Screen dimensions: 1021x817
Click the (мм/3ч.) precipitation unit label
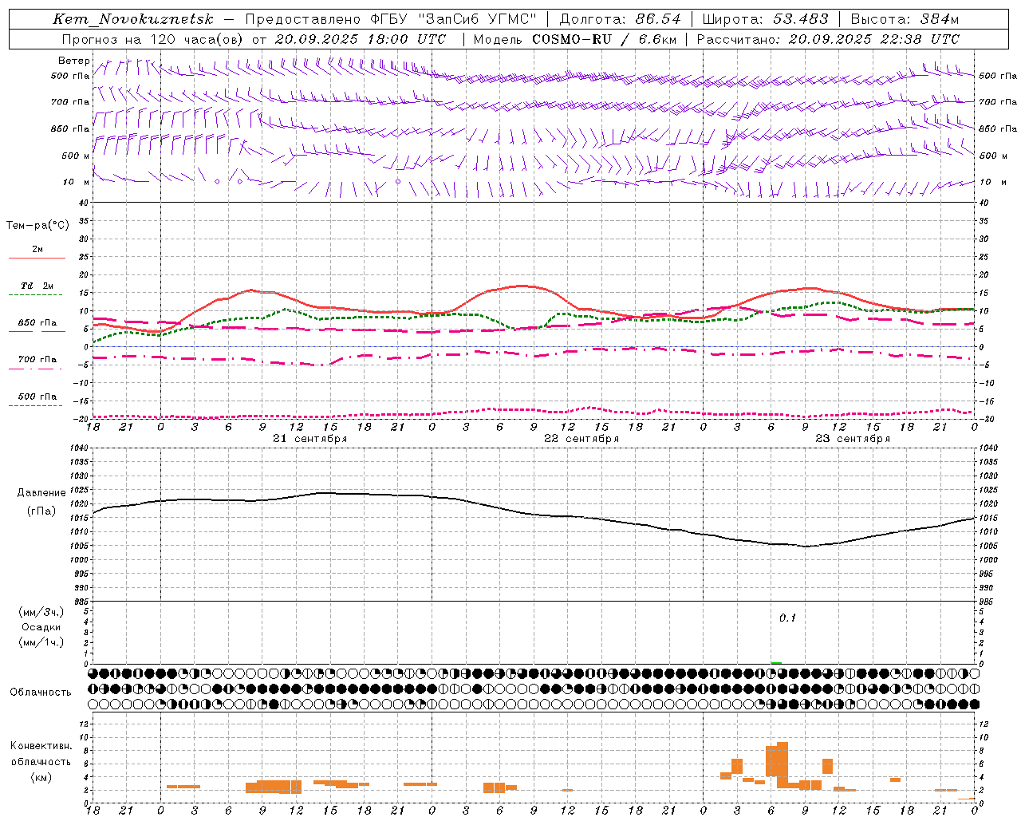click(x=41, y=612)
